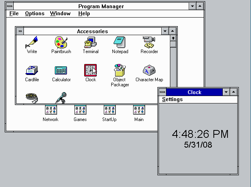This screenshot has width=251, height=187.
Task: Maximize the Accessories group window
Action: point(172,31)
